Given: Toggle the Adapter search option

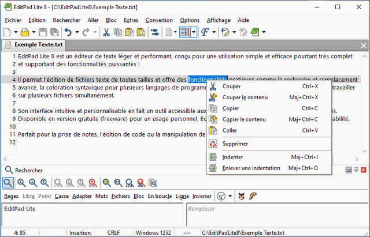Looking at the screenshot, I should 82,196.
